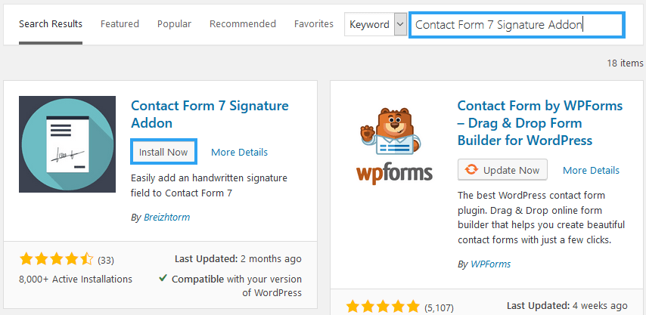Go to the Favorites tab
The image size is (646, 315).
pyautogui.click(x=313, y=24)
